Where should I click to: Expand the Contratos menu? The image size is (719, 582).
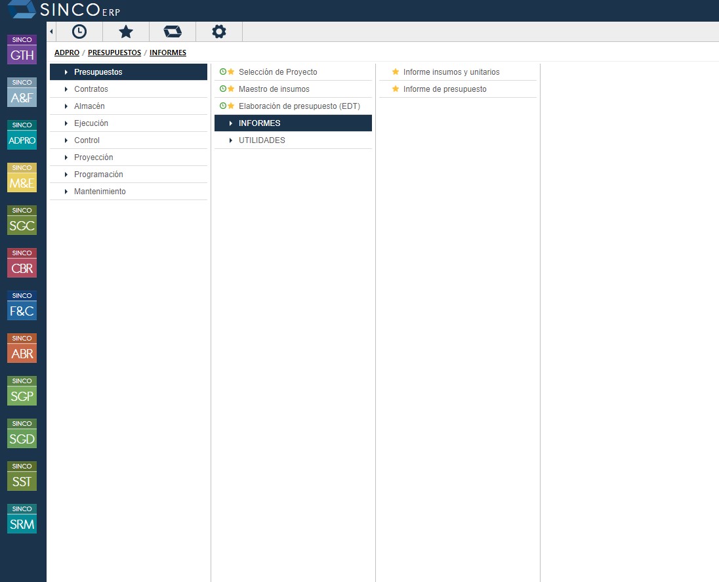coord(91,89)
